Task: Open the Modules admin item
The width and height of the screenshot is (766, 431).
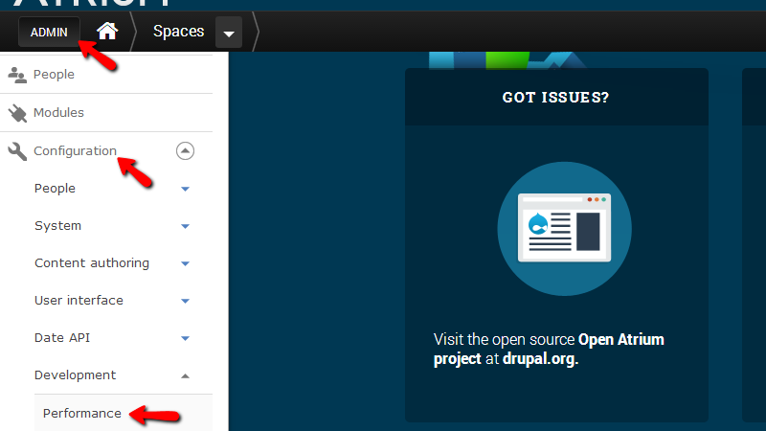Action: (x=58, y=112)
